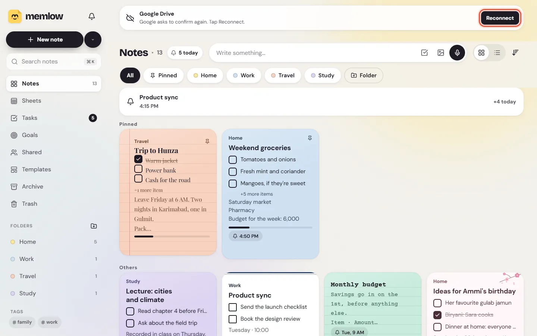Check Ask about the field trip
This screenshot has height=336, width=537.
130,323
